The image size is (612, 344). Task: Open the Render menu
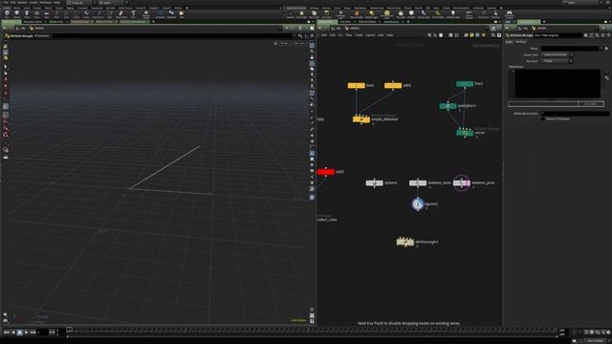click(22, 3)
